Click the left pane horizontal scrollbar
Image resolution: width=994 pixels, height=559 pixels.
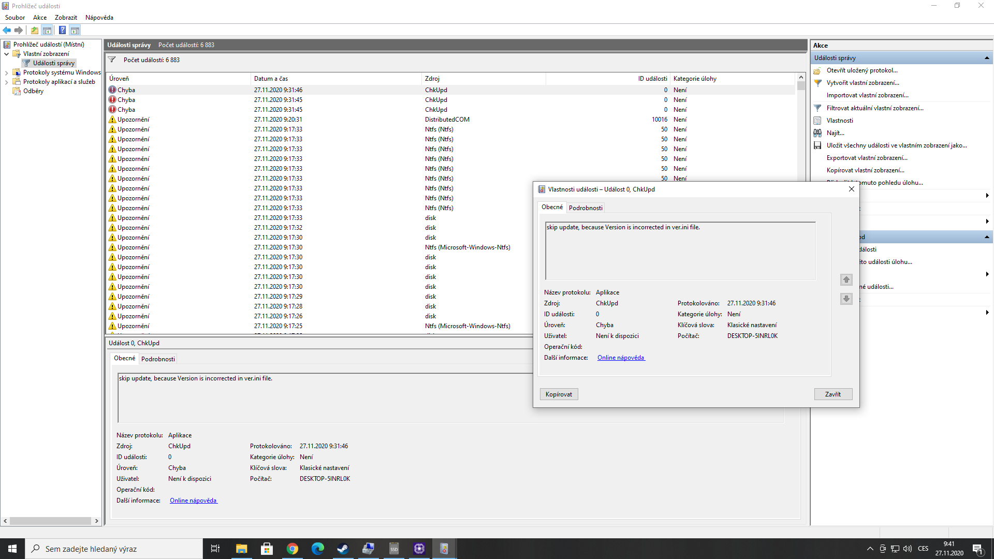50,521
